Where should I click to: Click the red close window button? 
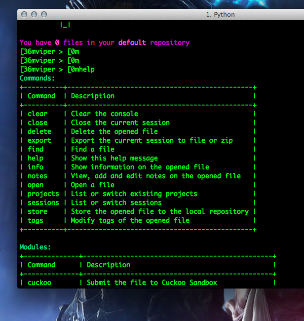(x=24, y=14)
